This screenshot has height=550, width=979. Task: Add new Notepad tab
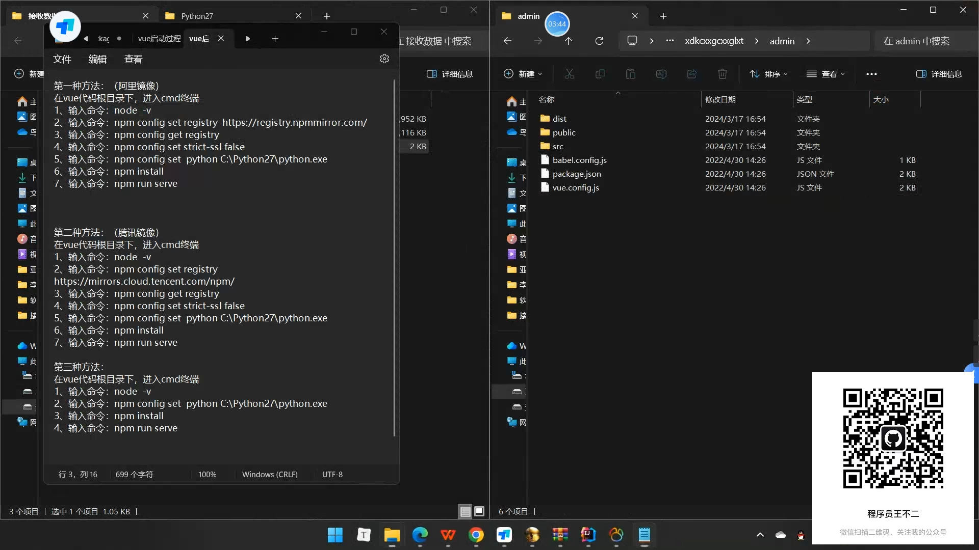click(275, 39)
